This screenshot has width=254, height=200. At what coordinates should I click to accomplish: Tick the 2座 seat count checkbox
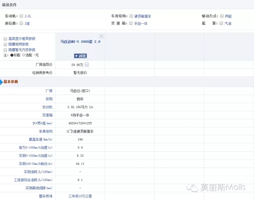[21, 23]
